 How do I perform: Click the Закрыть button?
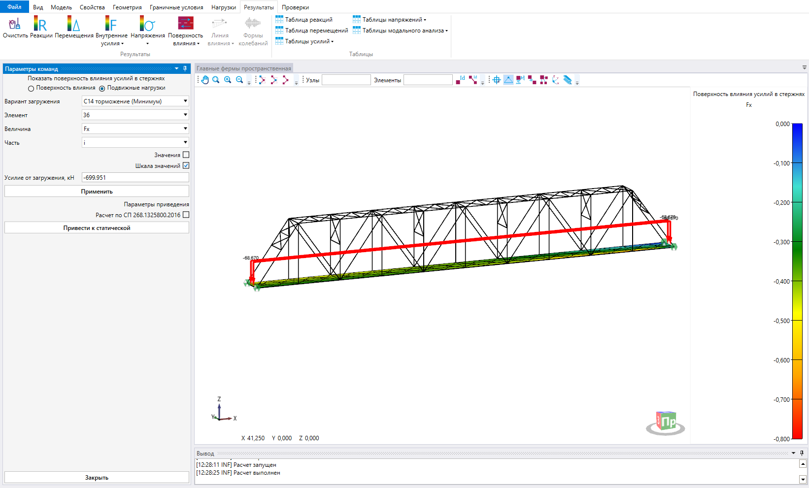coord(97,477)
